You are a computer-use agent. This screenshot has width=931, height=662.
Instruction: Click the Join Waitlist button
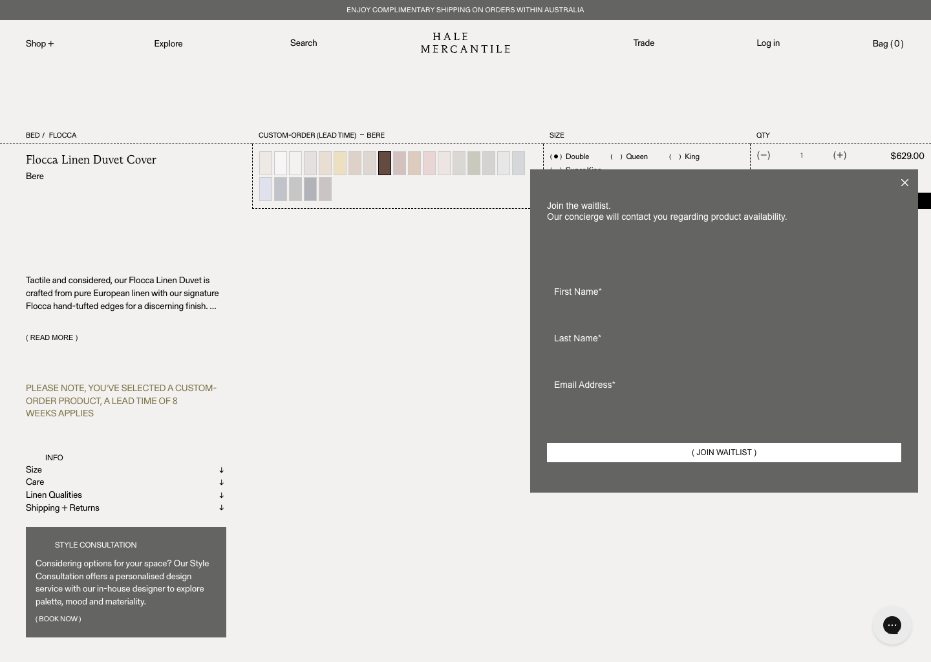(723, 453)
